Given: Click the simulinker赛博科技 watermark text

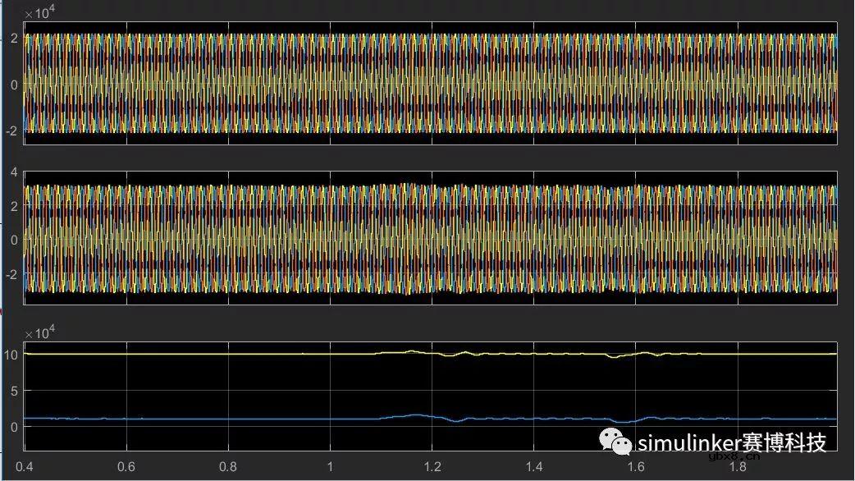Looking at the screenshot, I should tap(733, 442).
